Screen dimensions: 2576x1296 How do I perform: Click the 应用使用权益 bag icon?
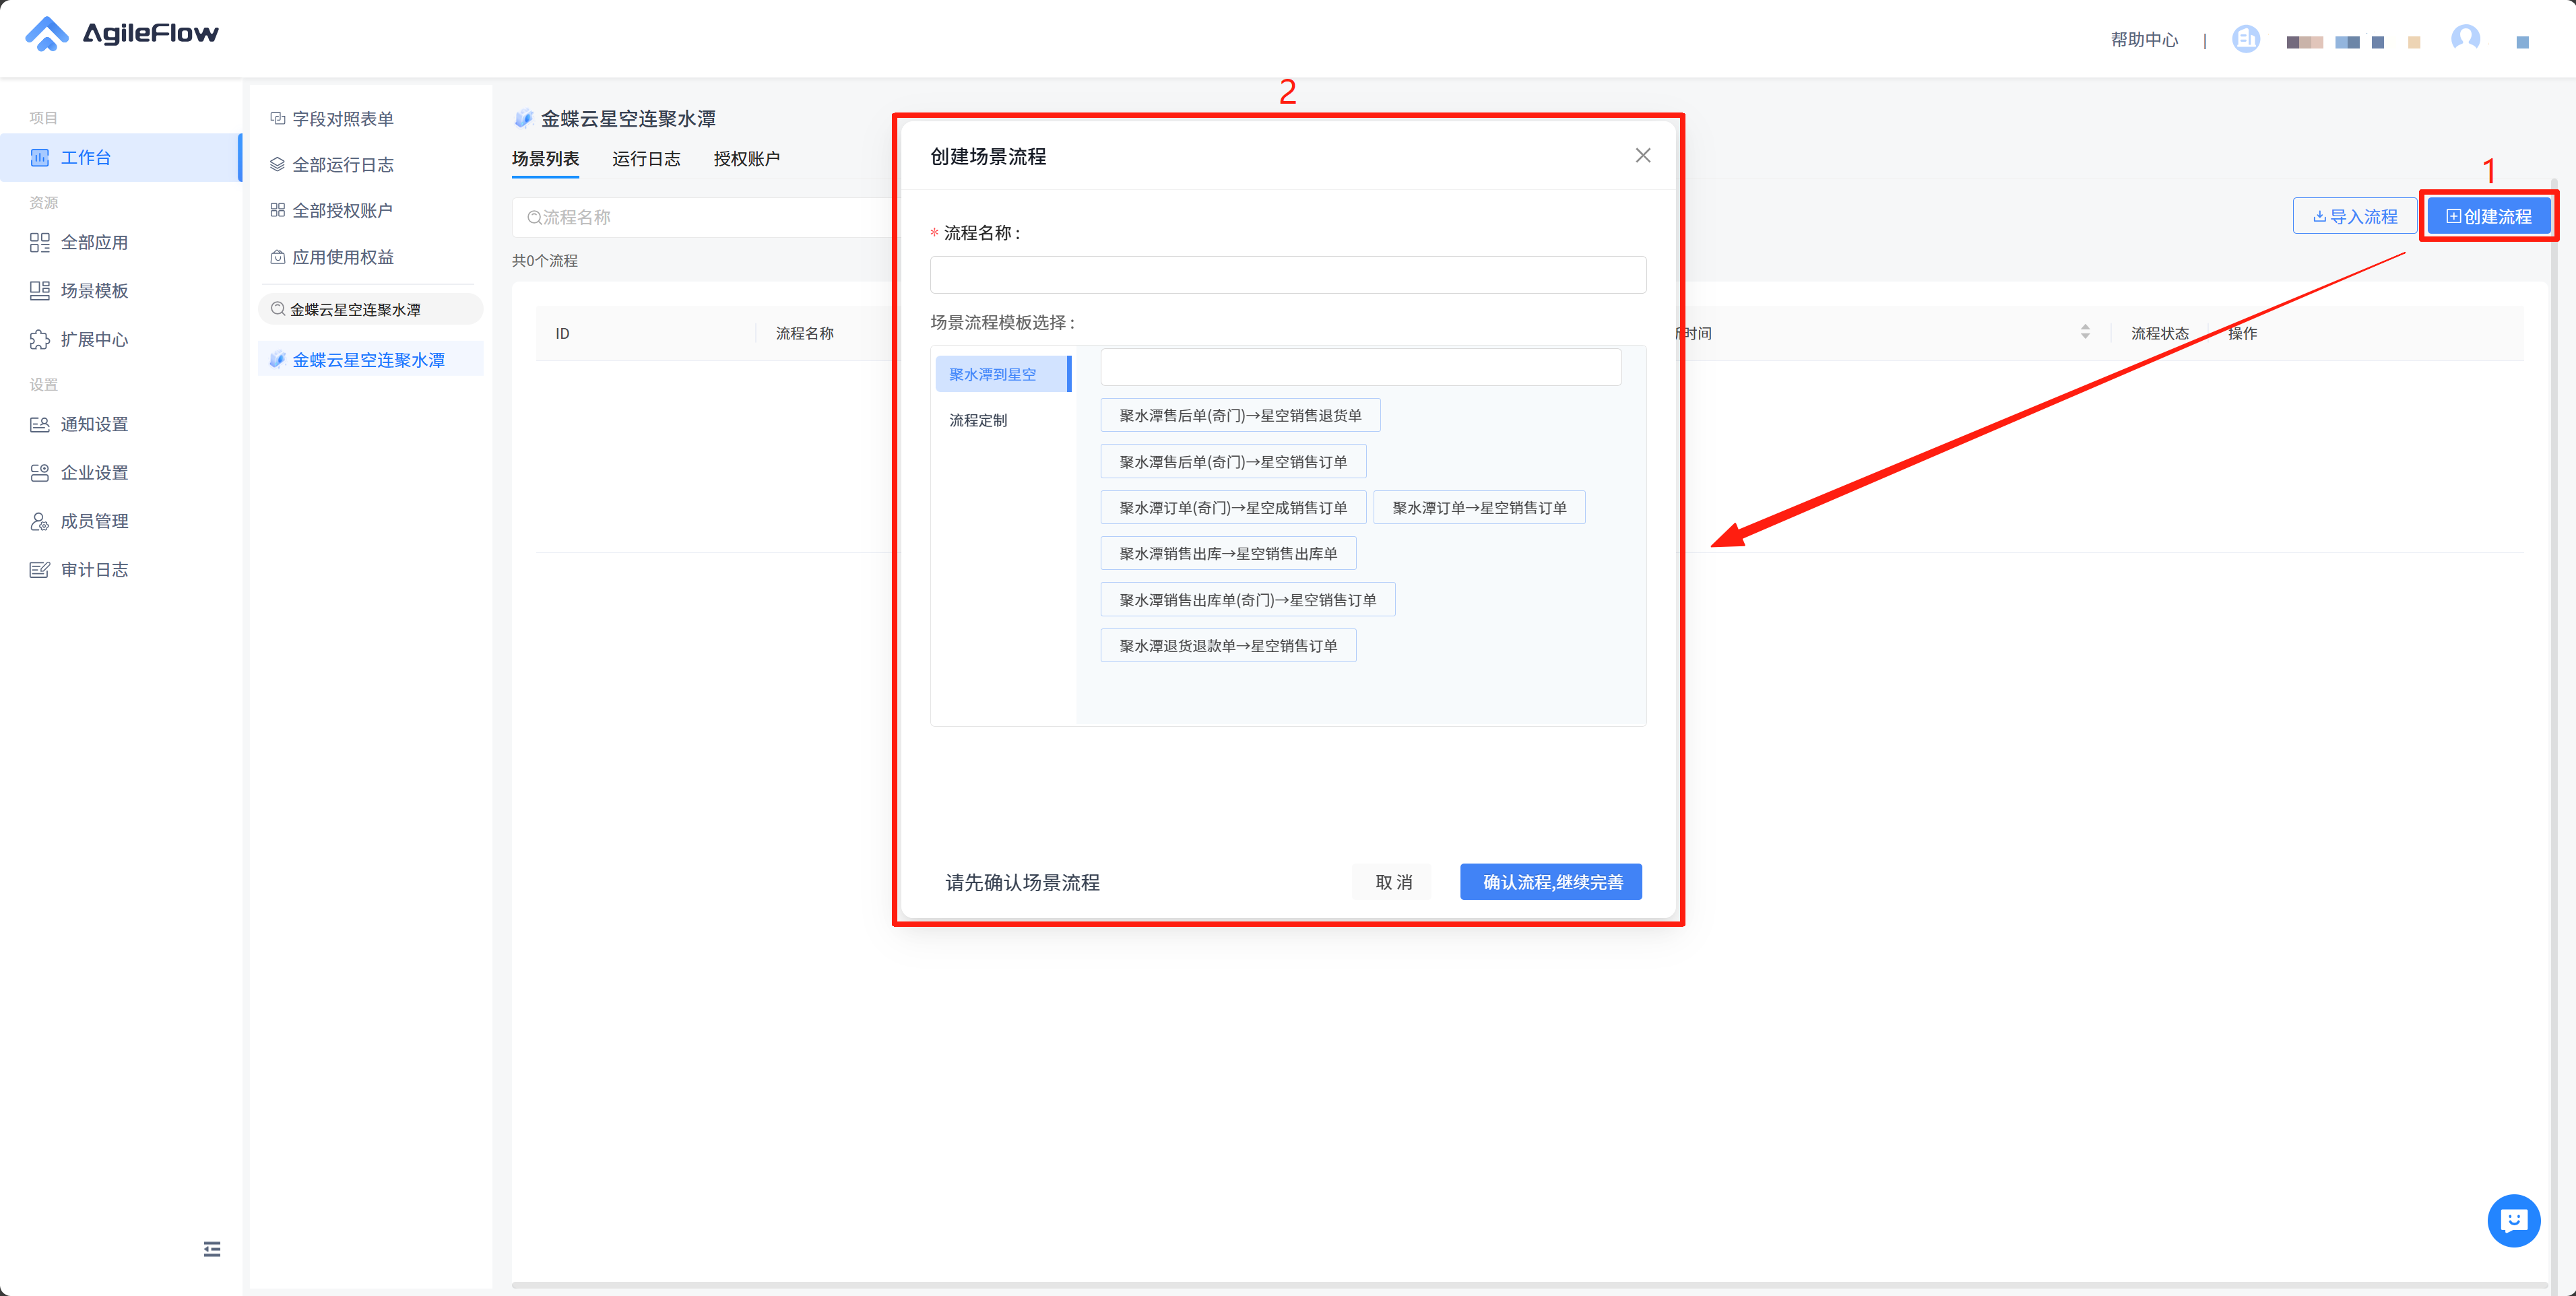pos(278,257)
